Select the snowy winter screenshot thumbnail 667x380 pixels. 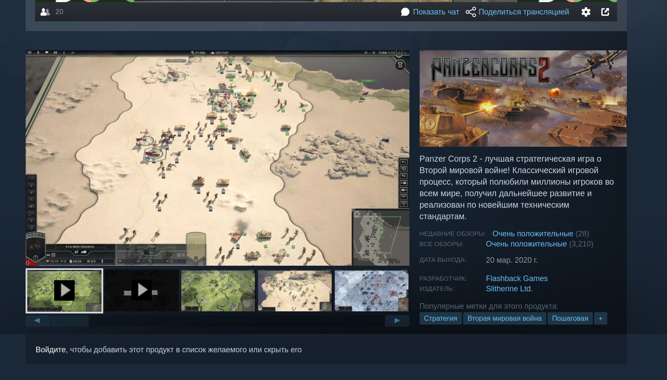point(371,290)
